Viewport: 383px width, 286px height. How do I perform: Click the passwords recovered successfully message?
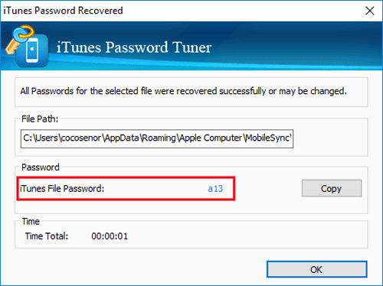[183, 91]
